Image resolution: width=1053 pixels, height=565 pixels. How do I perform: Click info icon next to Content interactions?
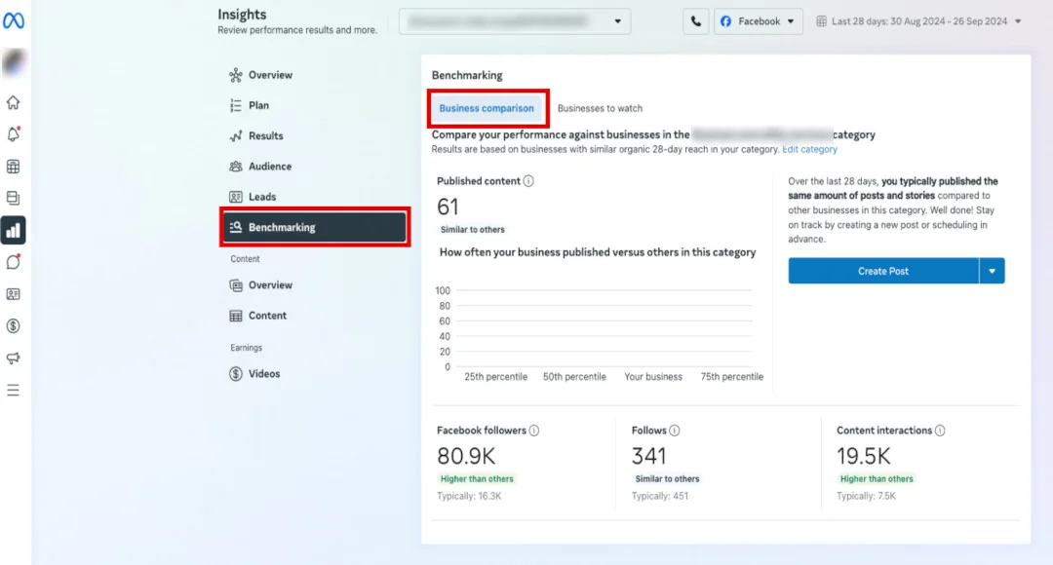point(940,431)
